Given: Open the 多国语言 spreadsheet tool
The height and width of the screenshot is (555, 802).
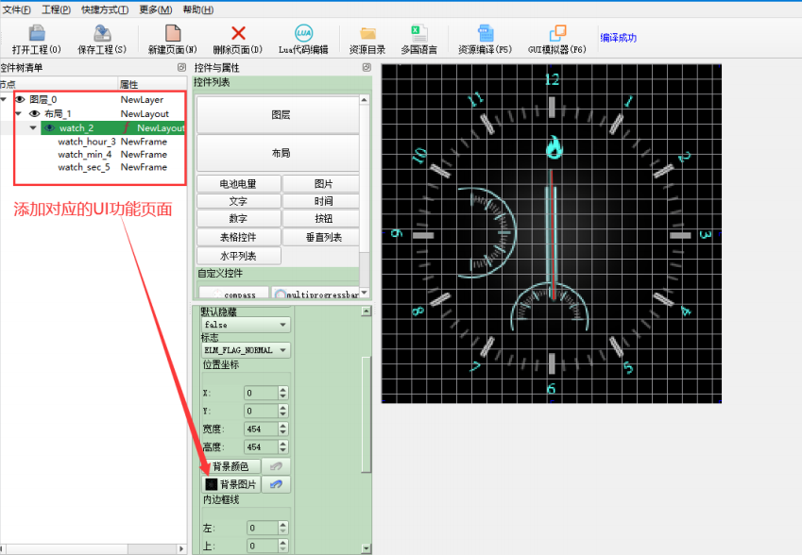Looking at the screenshot, I should [x=418, y=40].
